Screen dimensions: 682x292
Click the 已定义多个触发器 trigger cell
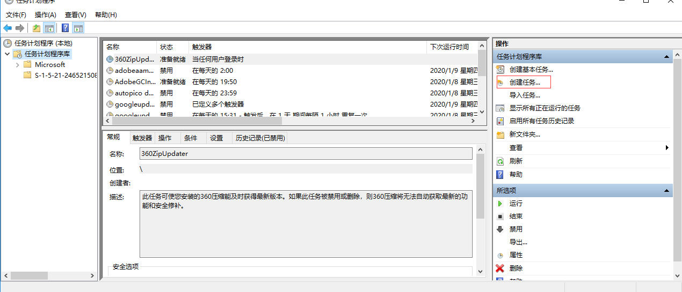(x=218, y=104)
